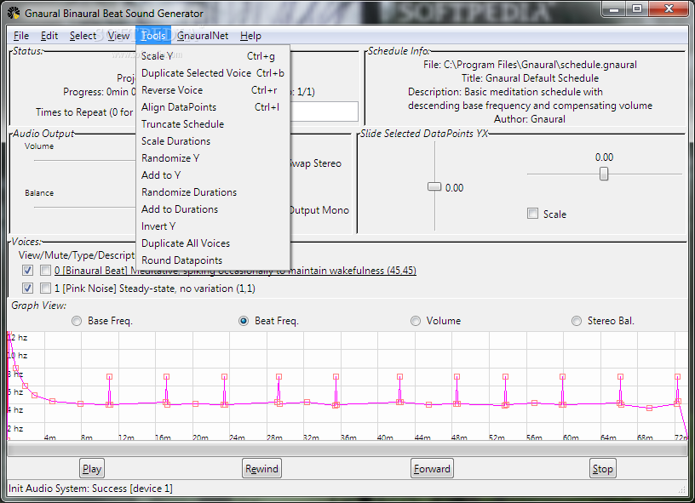Click the schedule progress bar below graph

pos(347,450)
